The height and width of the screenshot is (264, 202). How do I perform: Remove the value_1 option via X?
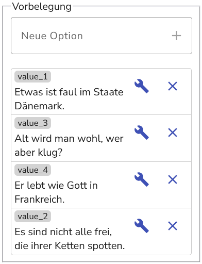(173, 86)
